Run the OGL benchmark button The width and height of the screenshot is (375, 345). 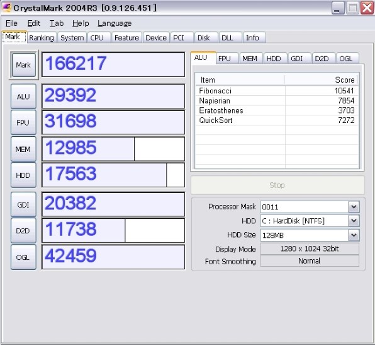point(23,257)
